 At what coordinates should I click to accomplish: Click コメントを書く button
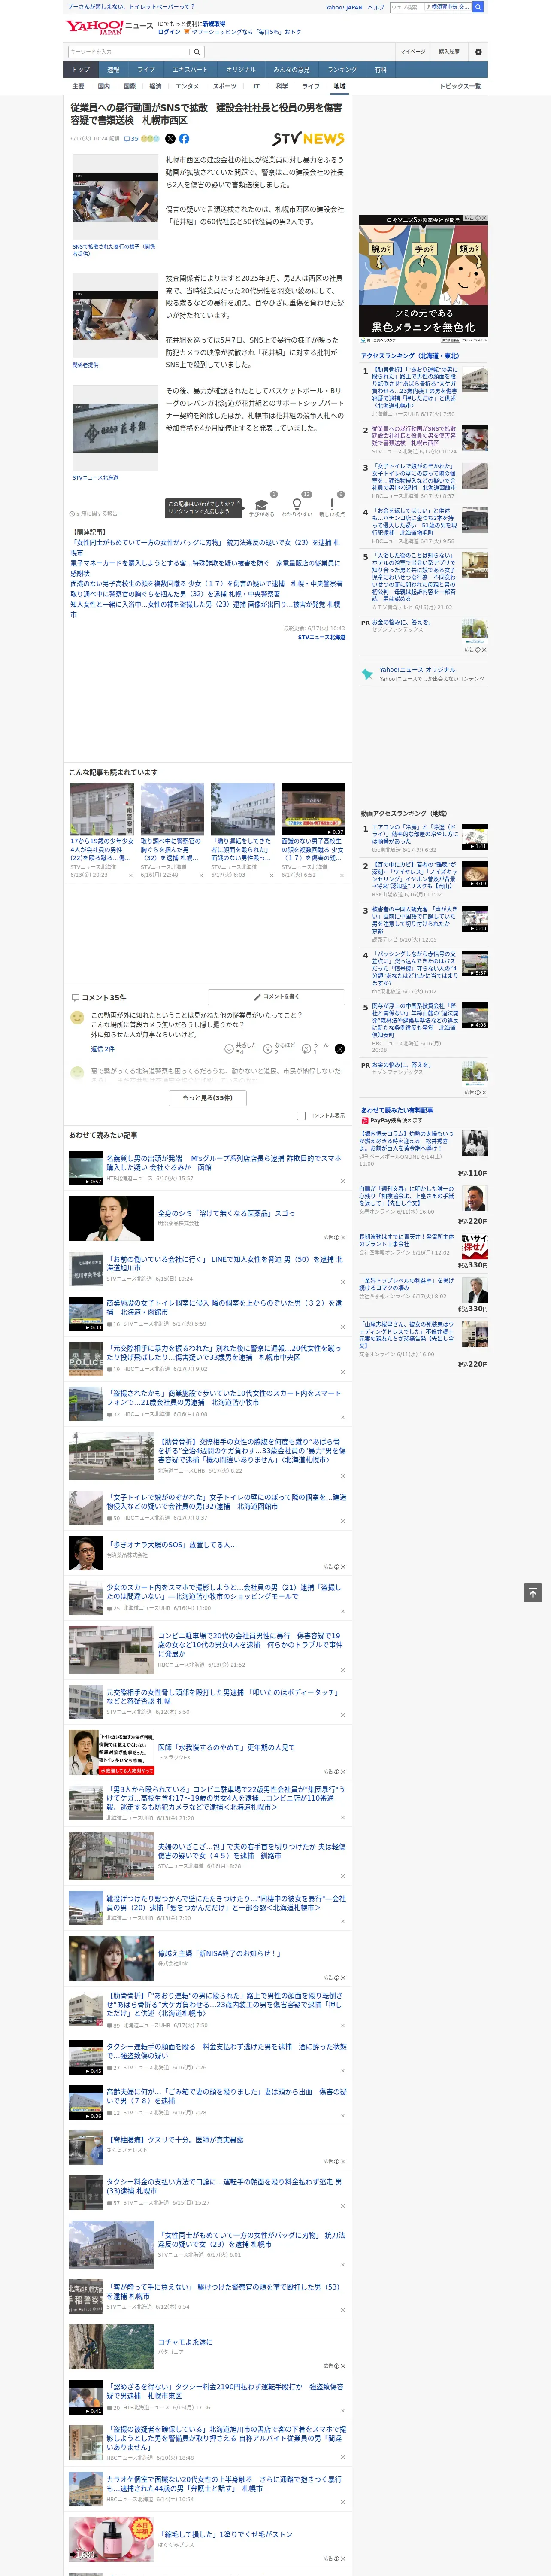[x=277, y=997]
